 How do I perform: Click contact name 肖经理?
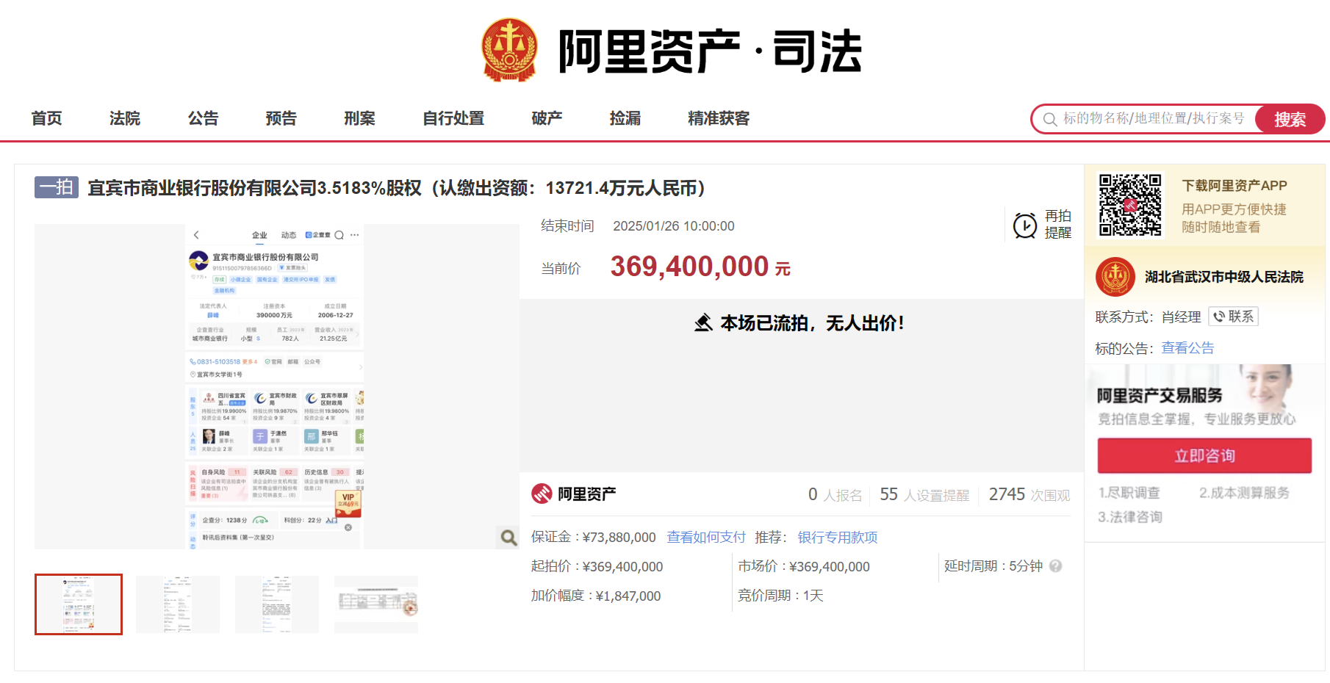[x=1181, y=317]
